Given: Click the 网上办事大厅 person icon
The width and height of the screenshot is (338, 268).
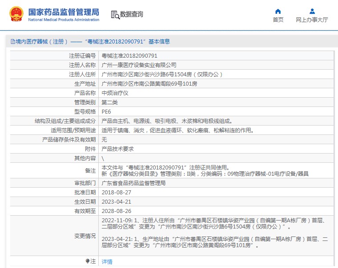Looking at the screenshot, I should 312,11.
